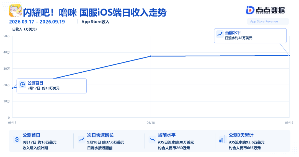
Task: Click the trend icon next to the bottom 当前水平 card
Action: tap(152, 140)
